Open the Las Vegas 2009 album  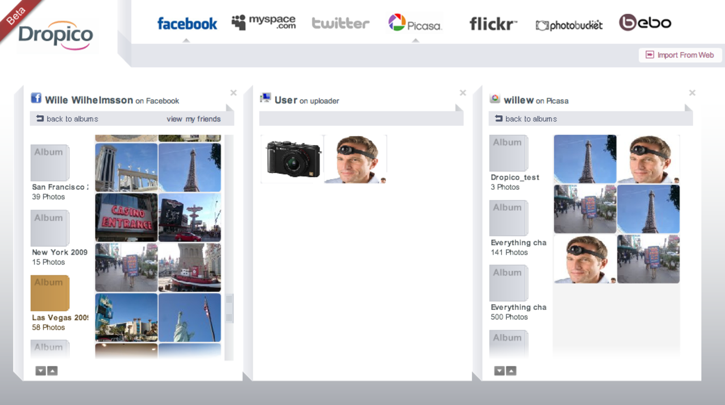50,293
